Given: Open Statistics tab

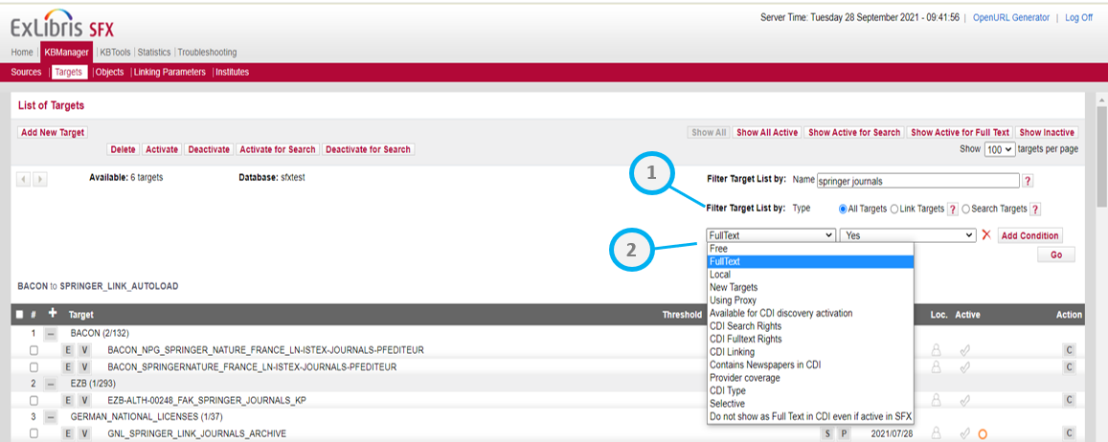Looking at the screenshot, I should pyautogui.click(x=154, y=53).
